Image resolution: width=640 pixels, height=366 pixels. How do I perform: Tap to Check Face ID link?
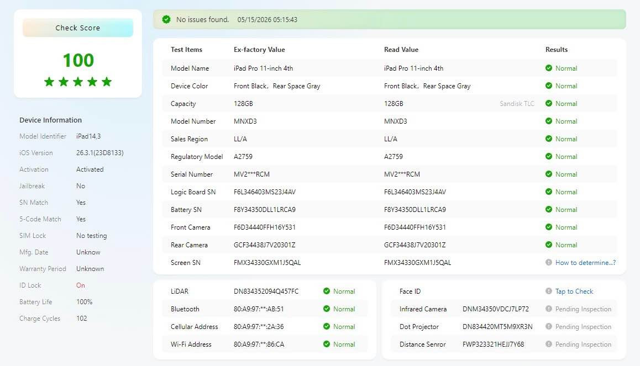574,291
